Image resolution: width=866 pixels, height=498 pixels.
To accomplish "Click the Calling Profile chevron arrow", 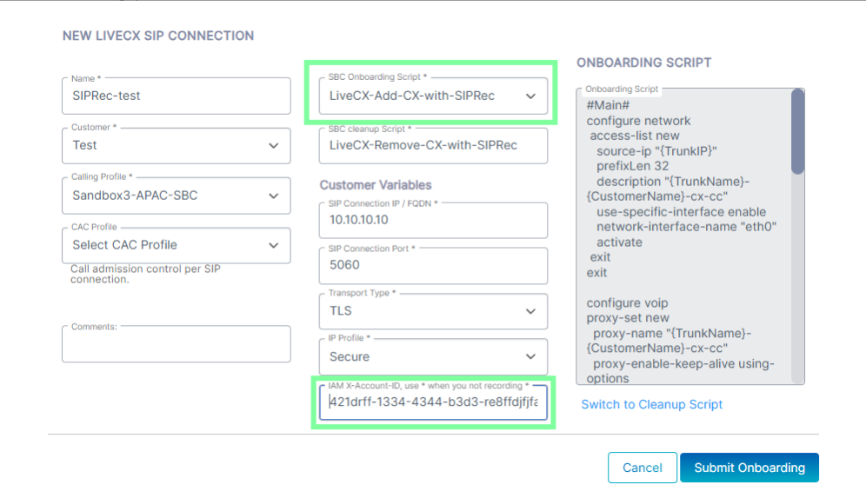I will point(275,196).
